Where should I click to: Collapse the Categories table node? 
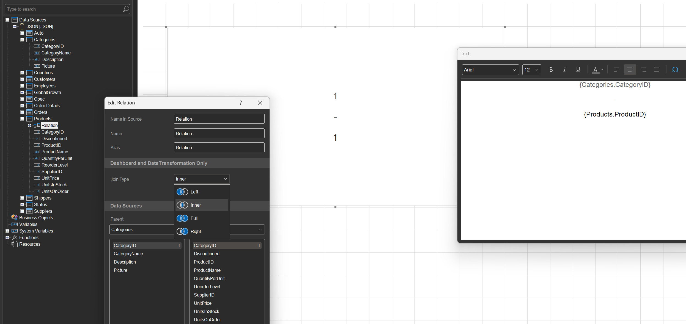(x=22, y=40)
